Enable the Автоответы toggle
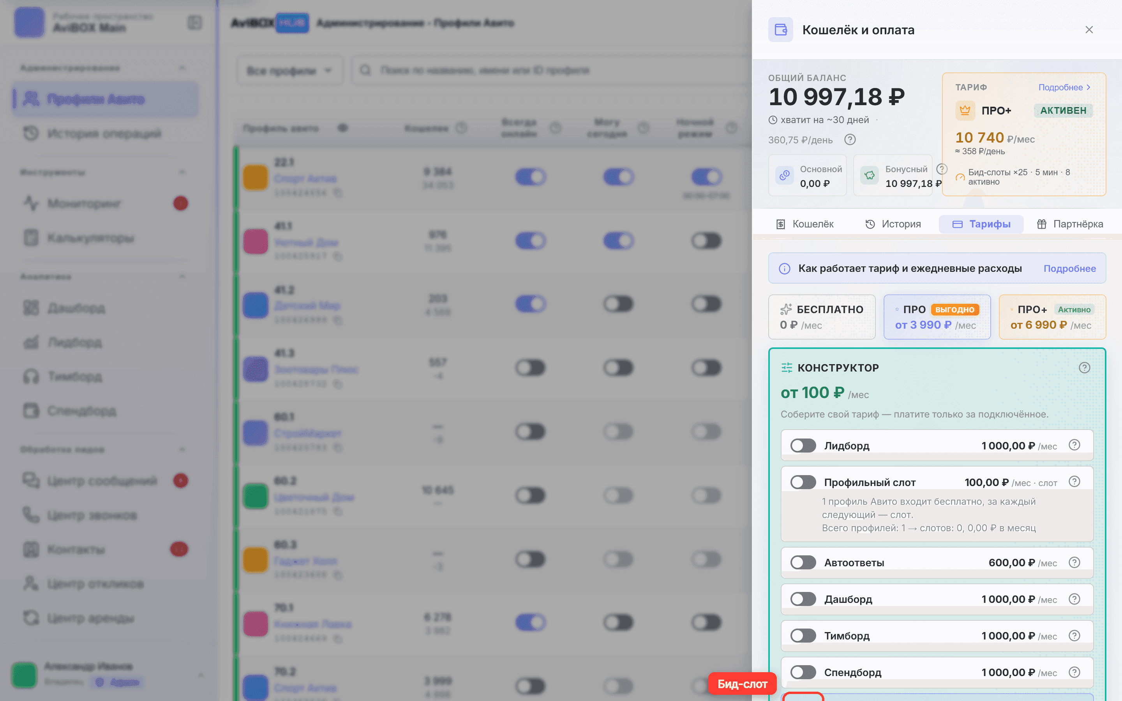Viewport: 1122px width, 701px height. pyautogui.click(x=803, y=562)
